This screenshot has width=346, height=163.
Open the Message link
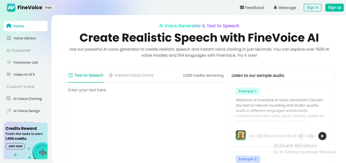(284, 8)
